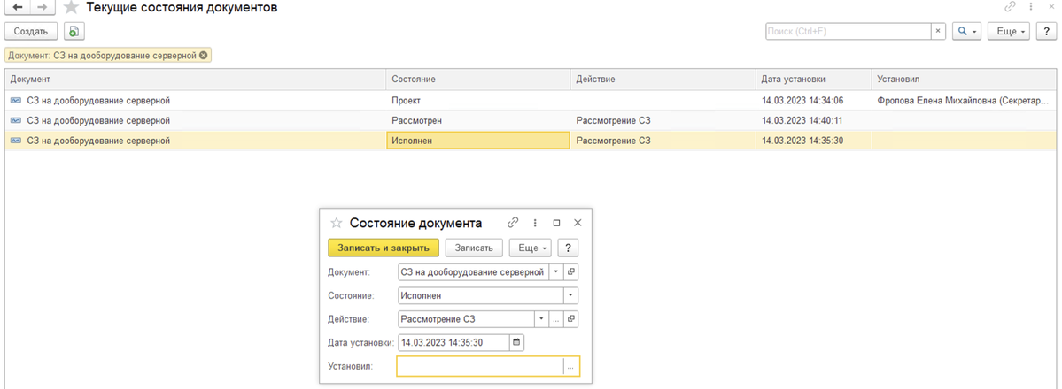Click the Записать button
1062x389 pixels.
474,248
